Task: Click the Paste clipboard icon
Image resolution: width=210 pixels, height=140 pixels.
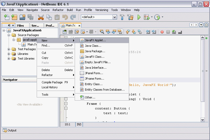Action: pos(57,17)
